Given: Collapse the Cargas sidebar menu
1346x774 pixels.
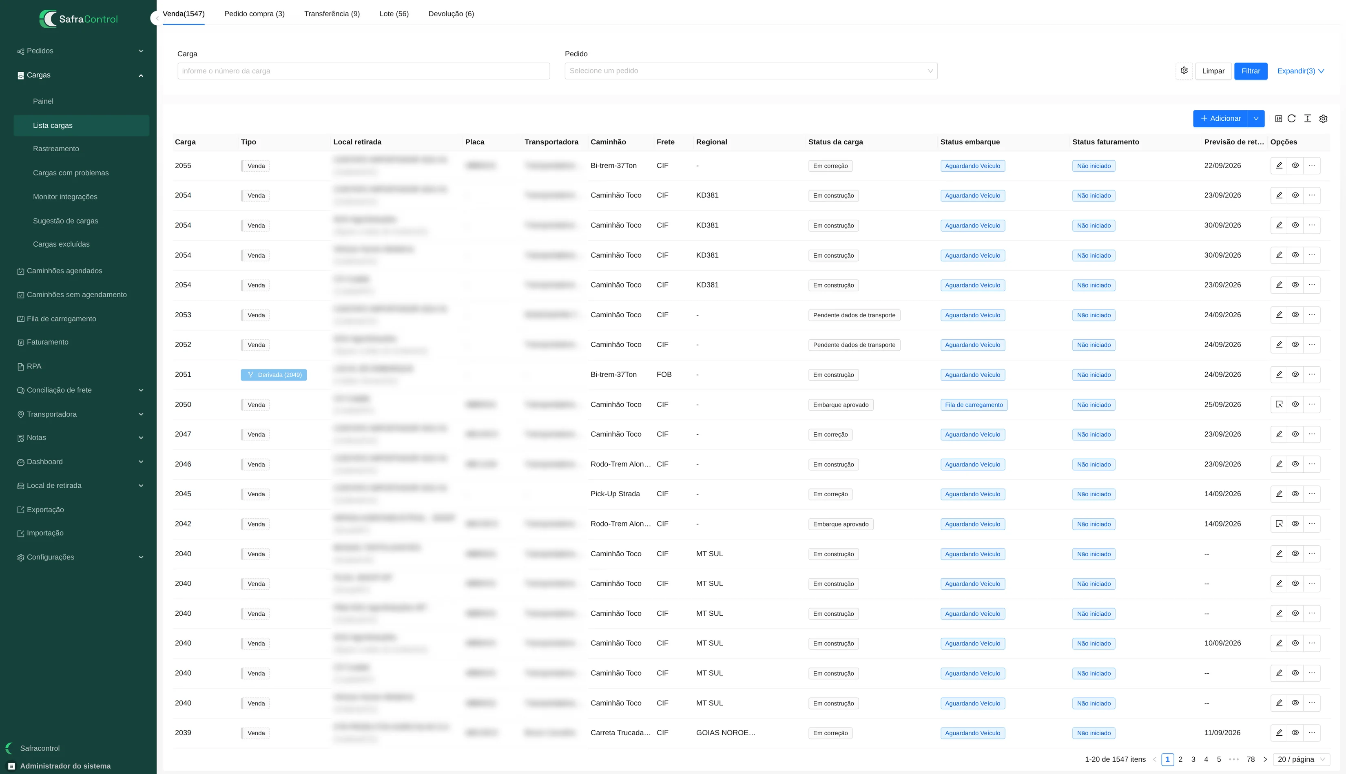Looking at the screenshot, I should click(81, 75).
